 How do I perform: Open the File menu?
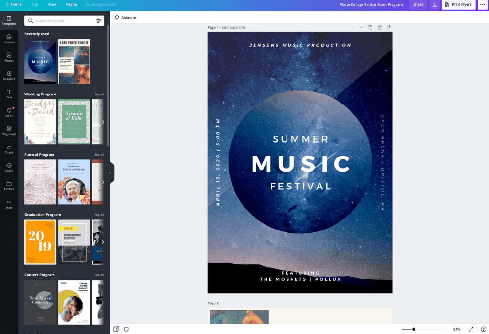pos(34,4)
